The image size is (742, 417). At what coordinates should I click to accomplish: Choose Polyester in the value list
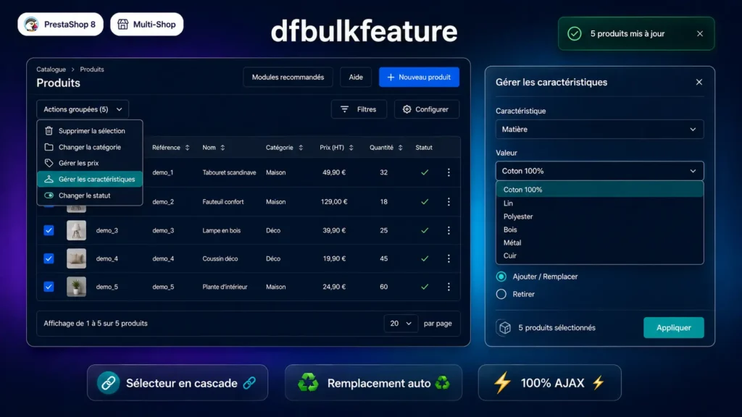click(x=599, y=216)
